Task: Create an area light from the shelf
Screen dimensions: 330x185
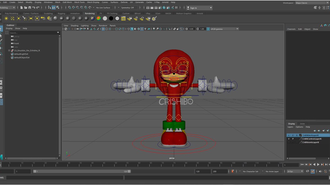Action: pos(31,18)
